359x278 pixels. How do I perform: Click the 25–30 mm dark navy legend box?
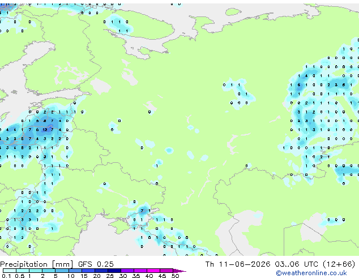click(x=114, y=271)
